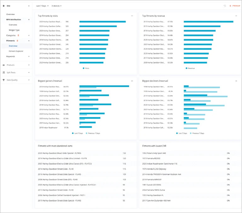The image size is (242, 213).
Task: Open options menu on Top fitments by revenue
Action: click(236, 16)
